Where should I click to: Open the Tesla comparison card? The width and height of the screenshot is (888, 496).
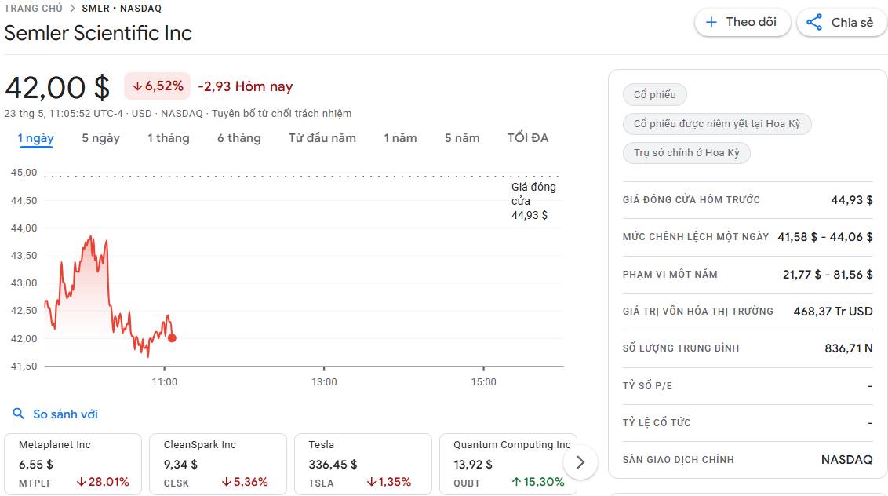tap(363, 464)
